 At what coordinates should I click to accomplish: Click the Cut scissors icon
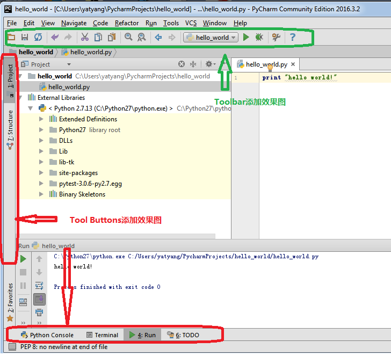coord(85,38)
